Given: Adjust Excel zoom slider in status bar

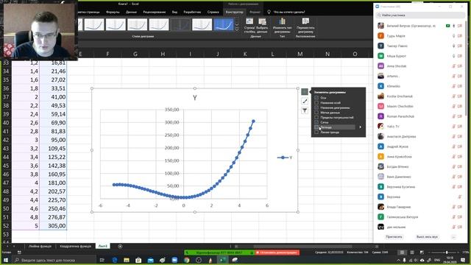Looking at the screenshot, I should coord(447,252).
